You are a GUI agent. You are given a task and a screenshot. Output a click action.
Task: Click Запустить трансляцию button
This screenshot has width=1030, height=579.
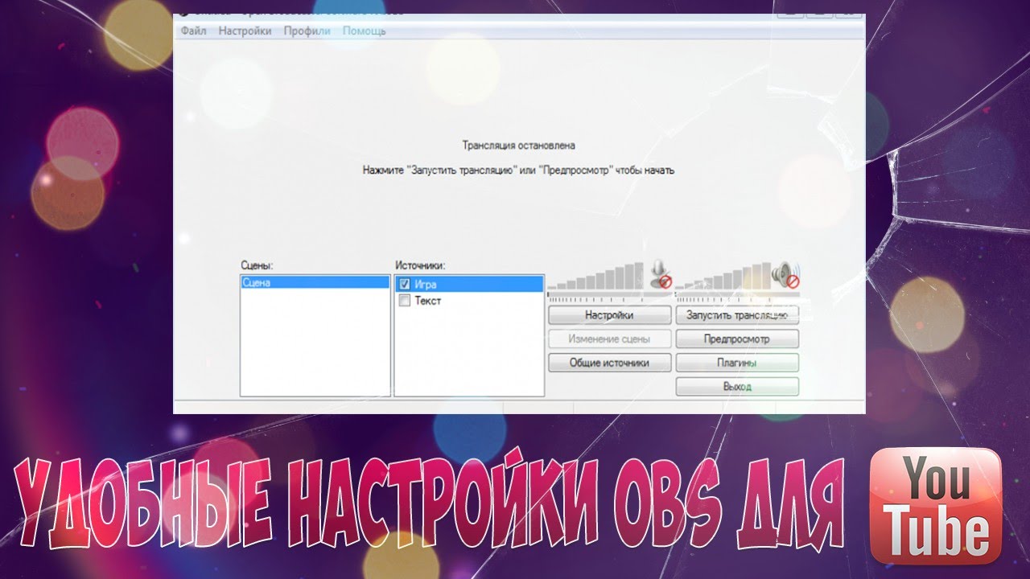737,314
